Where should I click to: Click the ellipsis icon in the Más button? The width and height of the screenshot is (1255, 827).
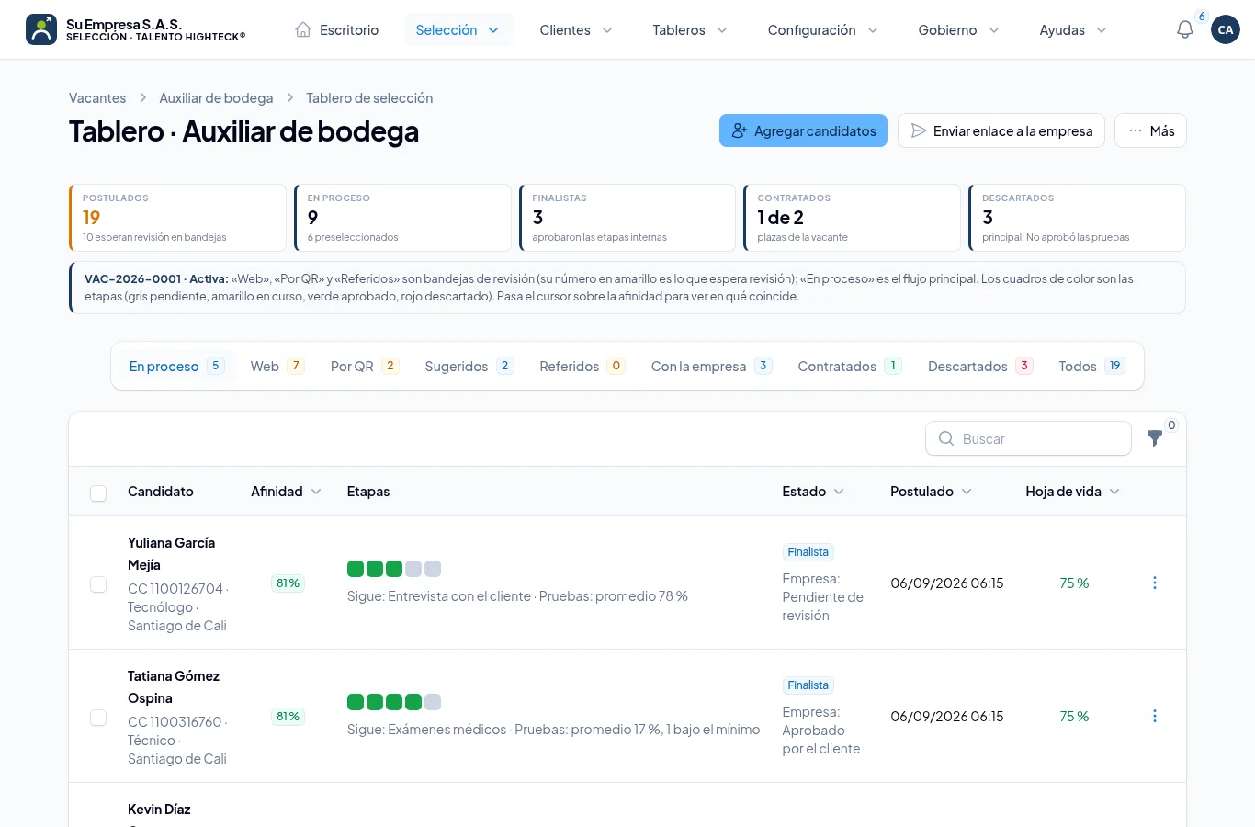click(1136, 130)
